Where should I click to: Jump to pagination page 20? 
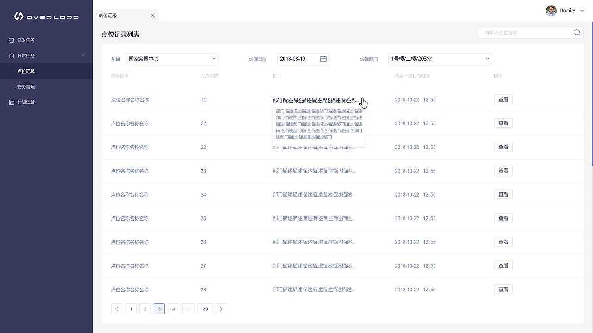205,308
